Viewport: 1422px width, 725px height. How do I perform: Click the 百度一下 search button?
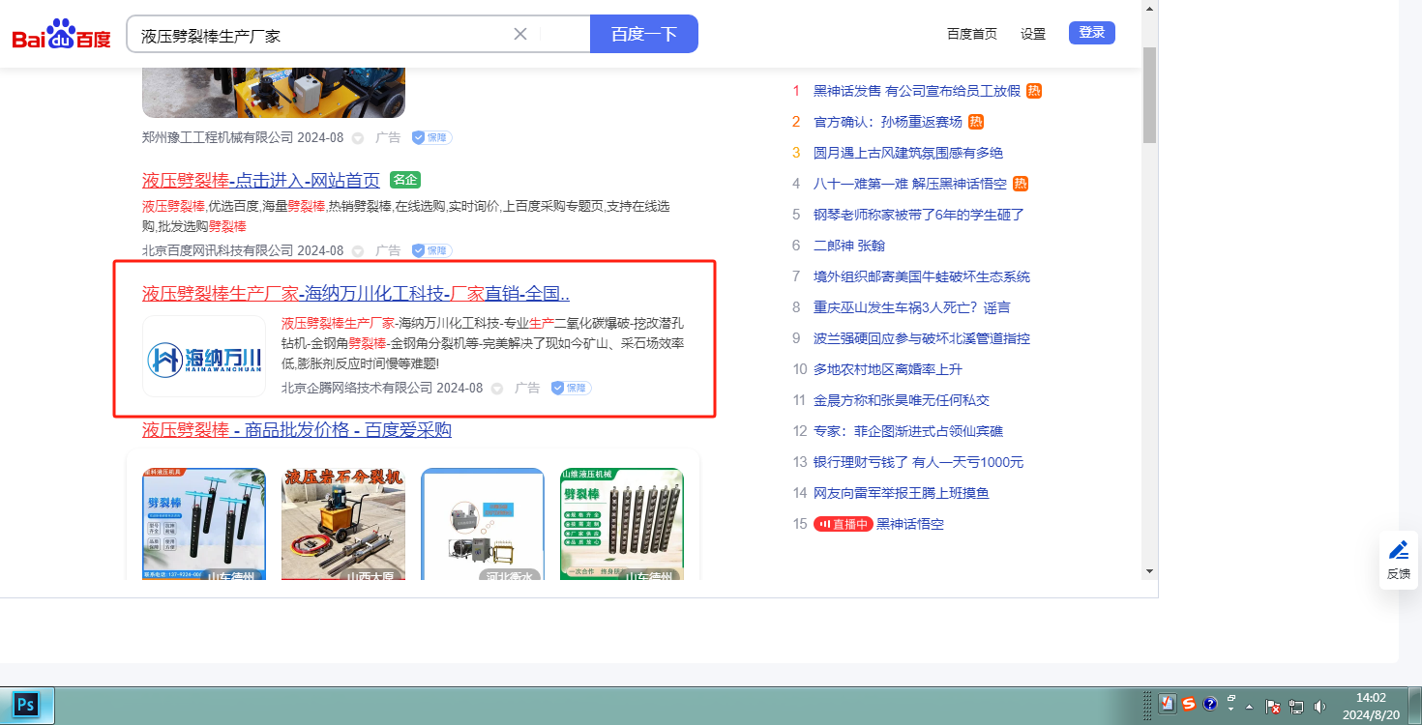click(644, 34)
